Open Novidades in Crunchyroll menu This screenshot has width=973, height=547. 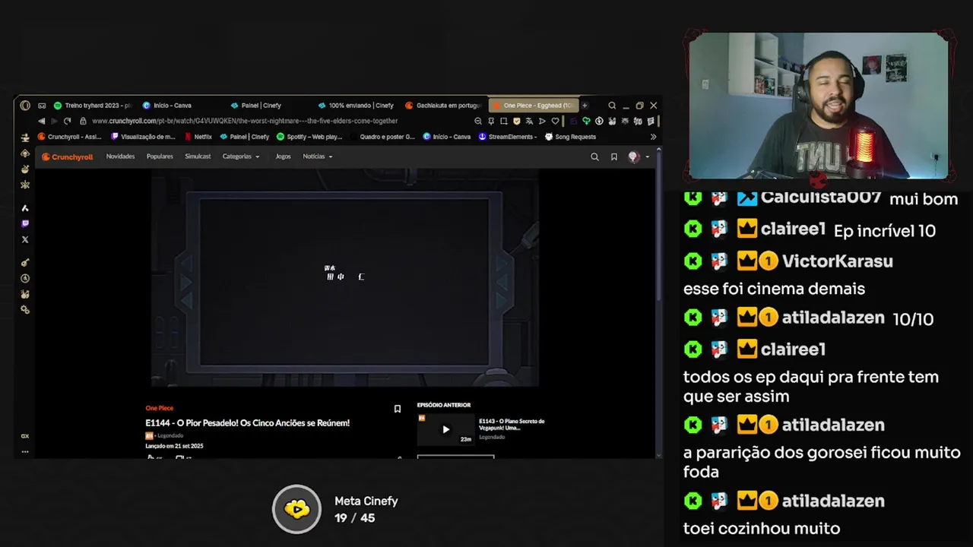120,157
